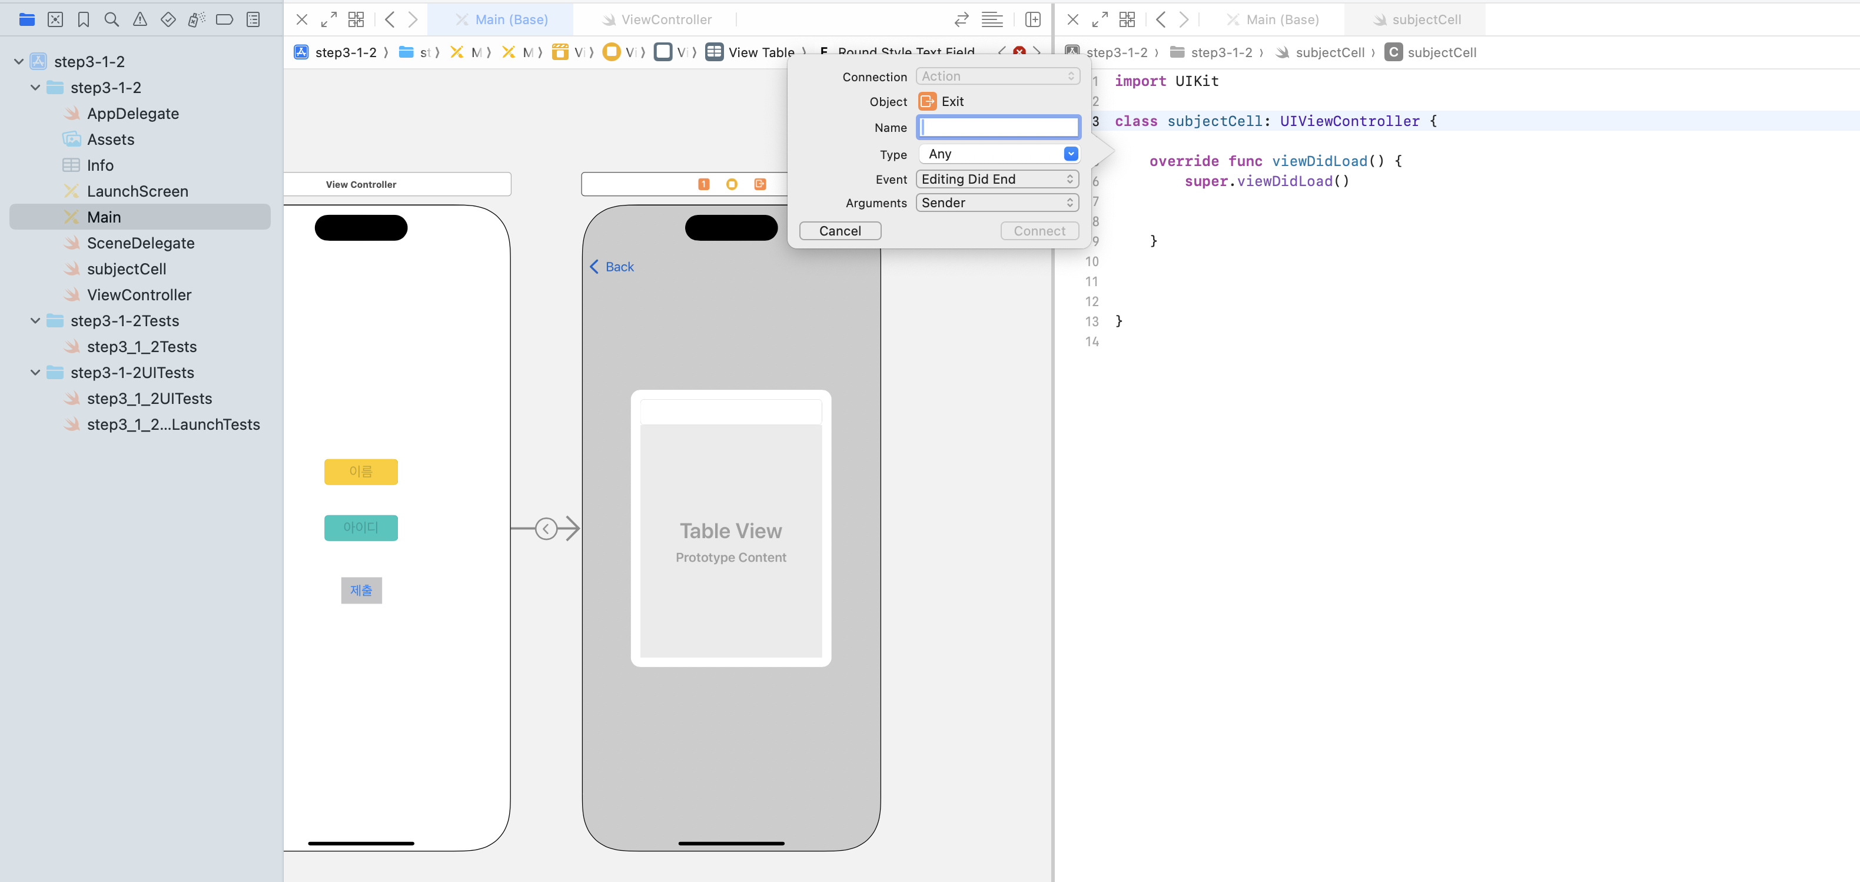Go back in left editor history
1860x882 pixels.
click(x=390, y=19)
